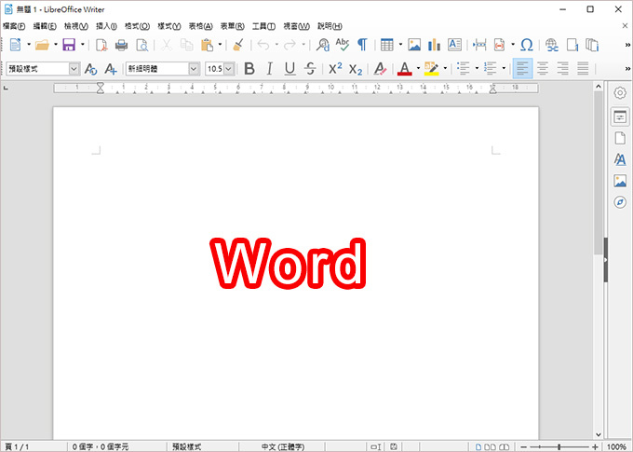Toggle Italic formatting

point(270,69)
